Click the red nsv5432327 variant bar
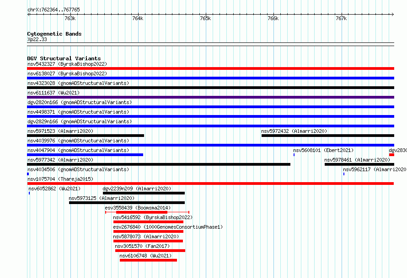407x278 pixels. [x=210, y=68]
